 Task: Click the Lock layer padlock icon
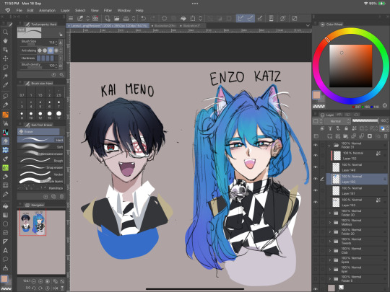[x=346, y=128]
